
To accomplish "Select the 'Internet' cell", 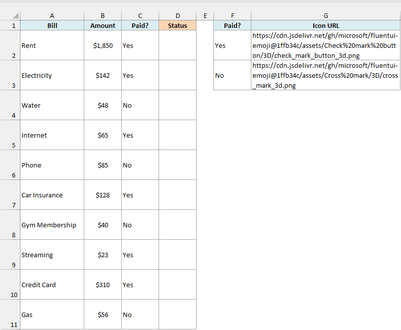I will [52, 135].
